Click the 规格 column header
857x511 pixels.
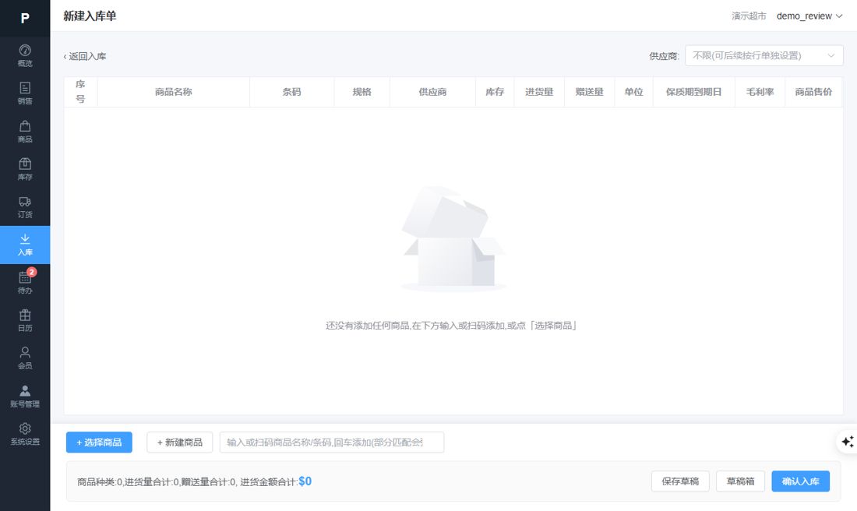(x=361, y=92)
